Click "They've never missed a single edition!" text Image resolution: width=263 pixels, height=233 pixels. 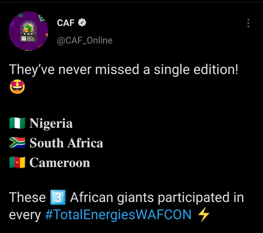(123, 69)
